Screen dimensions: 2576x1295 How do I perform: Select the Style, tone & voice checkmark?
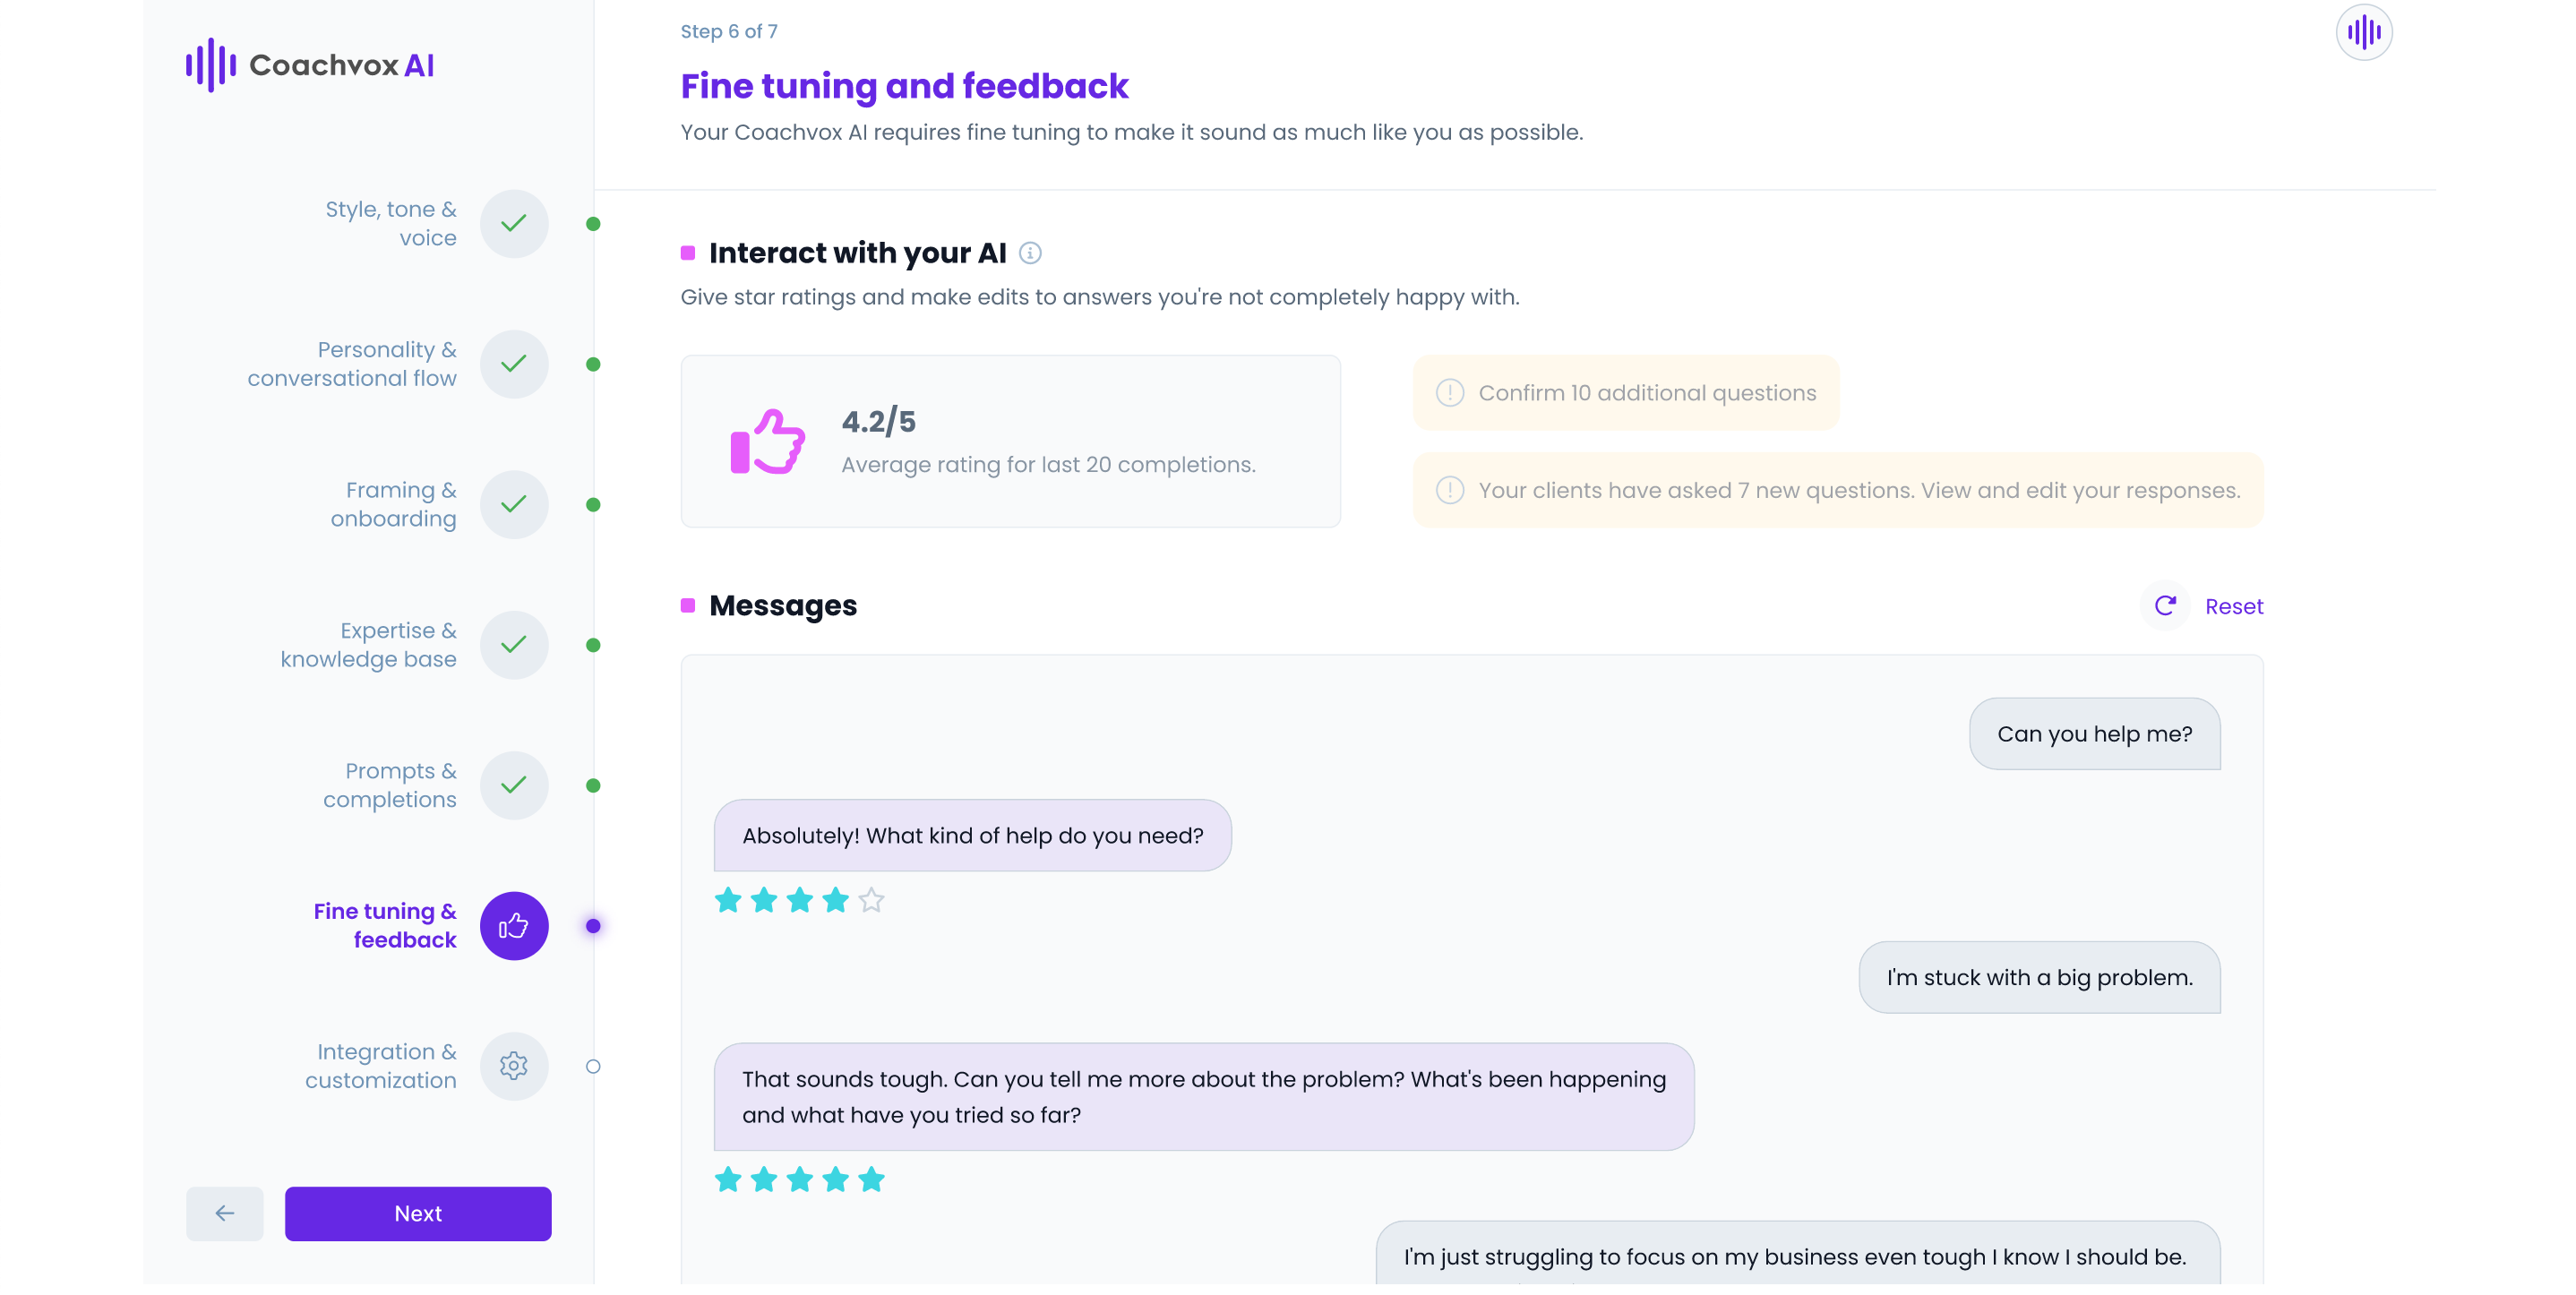click(x=514, y=223)
